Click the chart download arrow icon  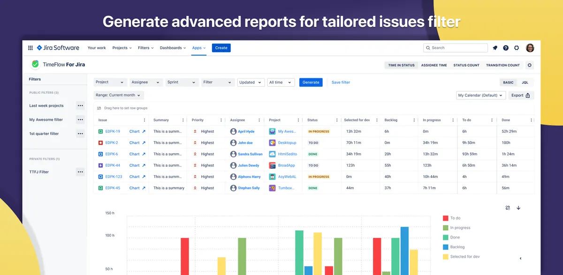518,208
